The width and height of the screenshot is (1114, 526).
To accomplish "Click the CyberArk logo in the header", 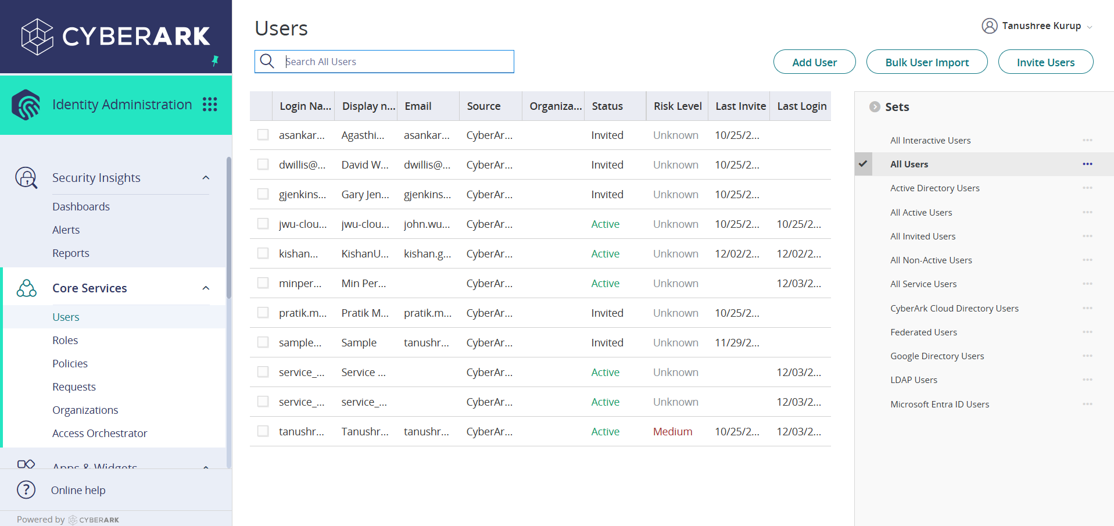I will coord(115,36).
